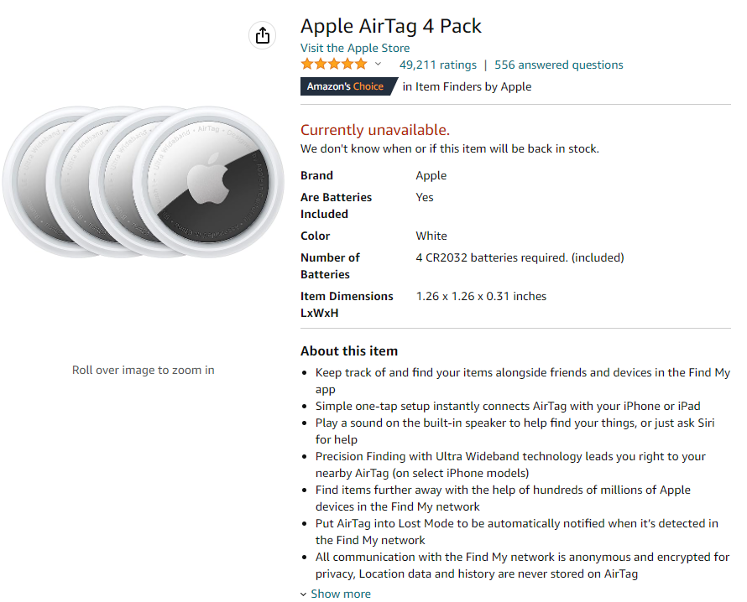Click the Show more chevron icon
This screenshot has width=747, height=602.
(x=304, y=594)
